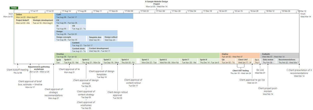
Task: Click the '17 Oct 09 timescale date
Action: pos(129,11)
